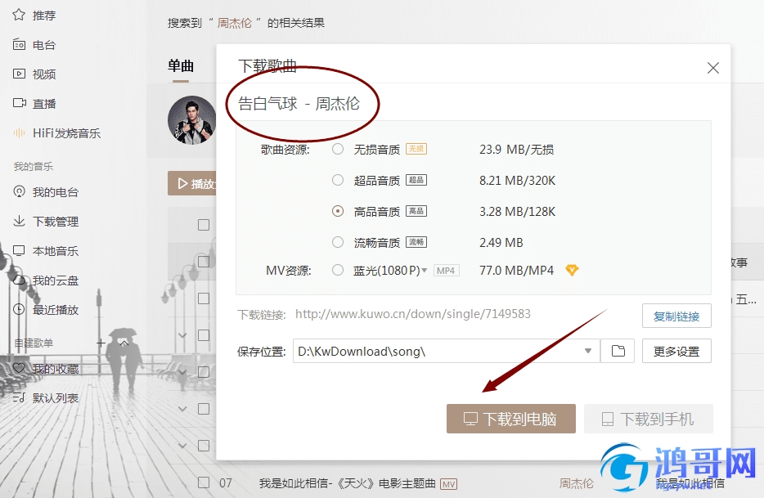Click the 流畅 quality badge
Viewport: 764px width, 498px height.
click(x=416, y=242)
